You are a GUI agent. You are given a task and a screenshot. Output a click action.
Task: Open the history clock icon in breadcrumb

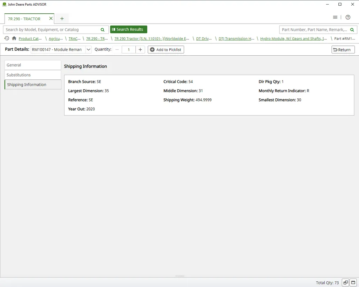click(x=7, y=38)
